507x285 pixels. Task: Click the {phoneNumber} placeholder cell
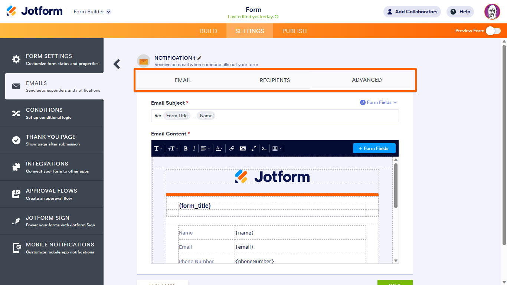300,259
